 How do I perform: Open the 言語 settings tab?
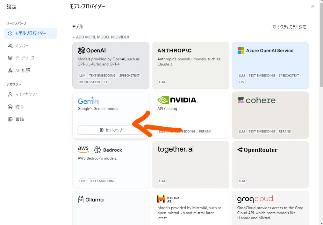pos(30,119)
